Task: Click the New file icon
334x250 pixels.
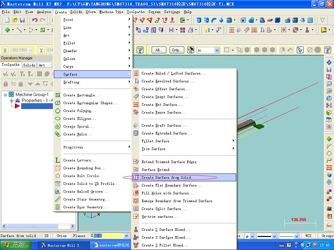Action: pyautogui.click(x=7, y=20)
